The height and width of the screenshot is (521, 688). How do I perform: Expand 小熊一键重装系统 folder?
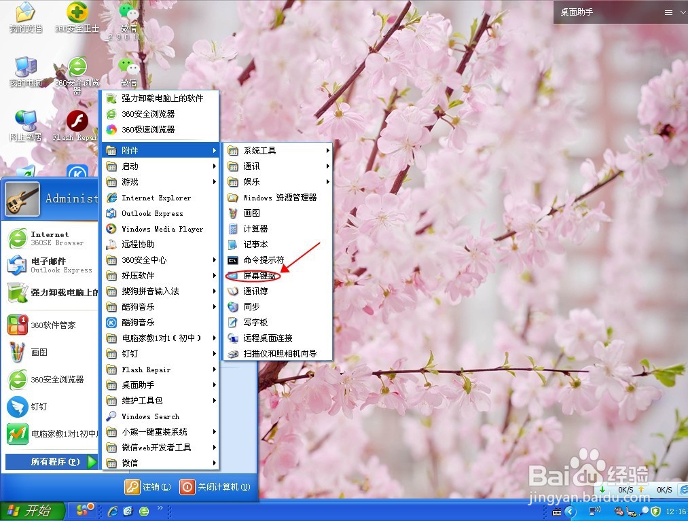coord(160,432)
